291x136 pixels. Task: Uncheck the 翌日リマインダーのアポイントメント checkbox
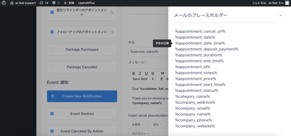pyautogui.click(x=52, y=12)
